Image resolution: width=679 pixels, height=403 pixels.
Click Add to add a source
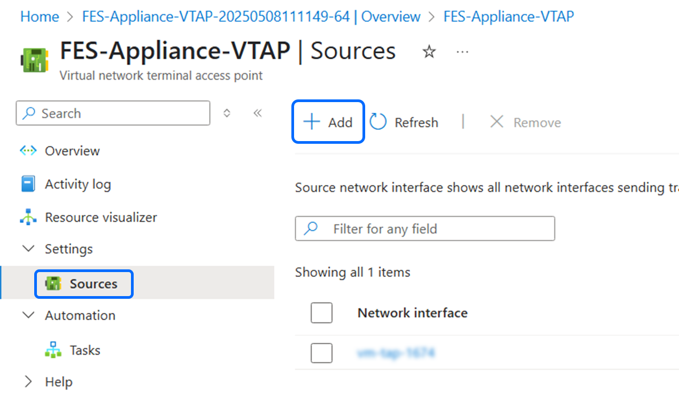click(328, 122)
